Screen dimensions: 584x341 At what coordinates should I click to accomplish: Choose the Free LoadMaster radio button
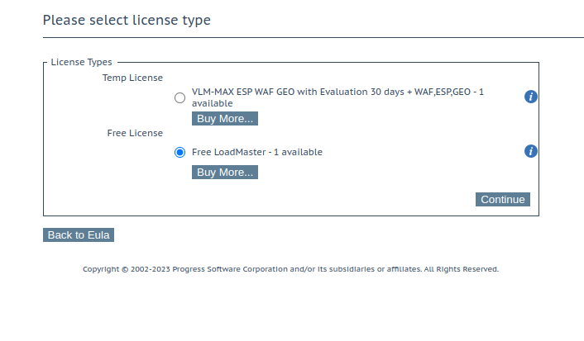point(180,152)
